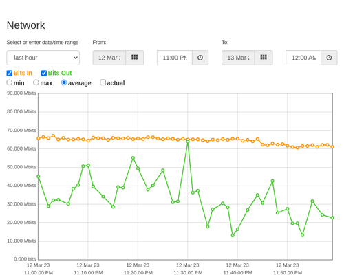This screenshot has width=344, height=277.
Task: Click the '60.000 Mbits' axis label
Action: click(21, 148)
